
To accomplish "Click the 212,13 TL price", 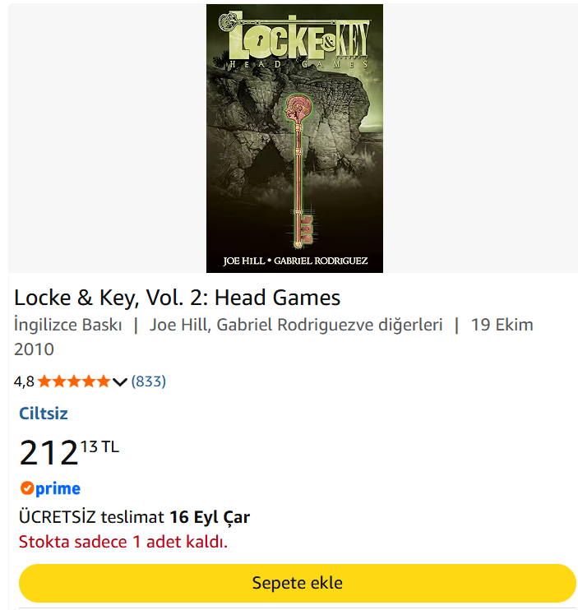I will click(69, 452).
